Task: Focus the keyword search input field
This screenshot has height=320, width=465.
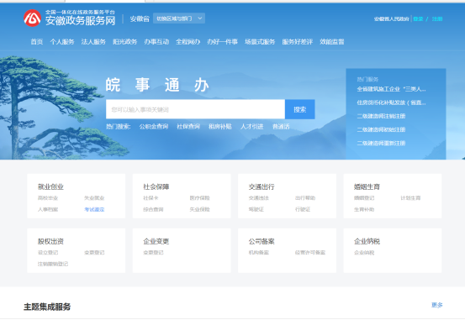Action: (x=195, y=109)
